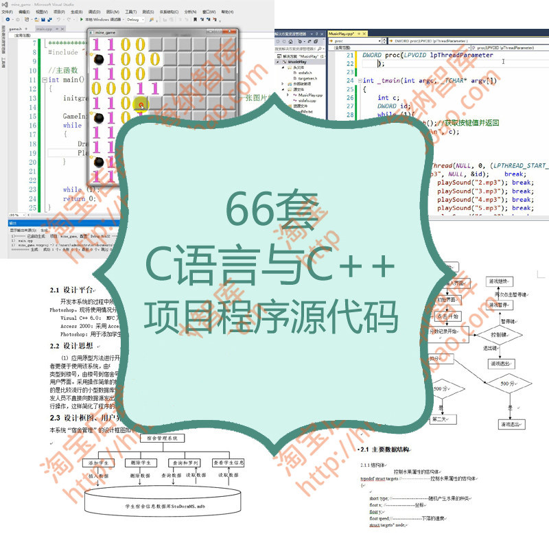Click the Home icon in Solution Explorer toolbar

point(290,42)
